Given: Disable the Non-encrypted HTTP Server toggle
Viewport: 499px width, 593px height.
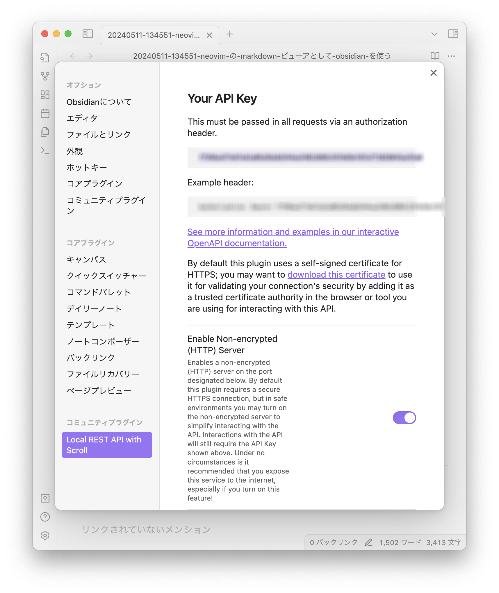Looking at the screenshot, I should [404, 417].
